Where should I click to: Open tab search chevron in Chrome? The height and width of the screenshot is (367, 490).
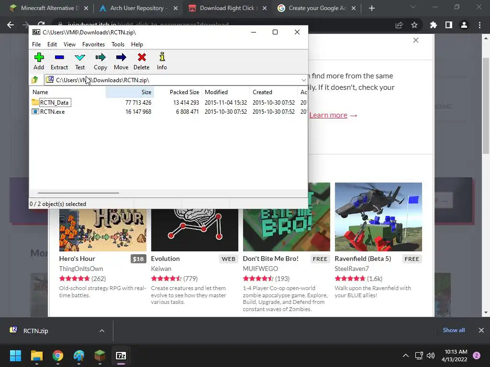(x=413, y=7)
